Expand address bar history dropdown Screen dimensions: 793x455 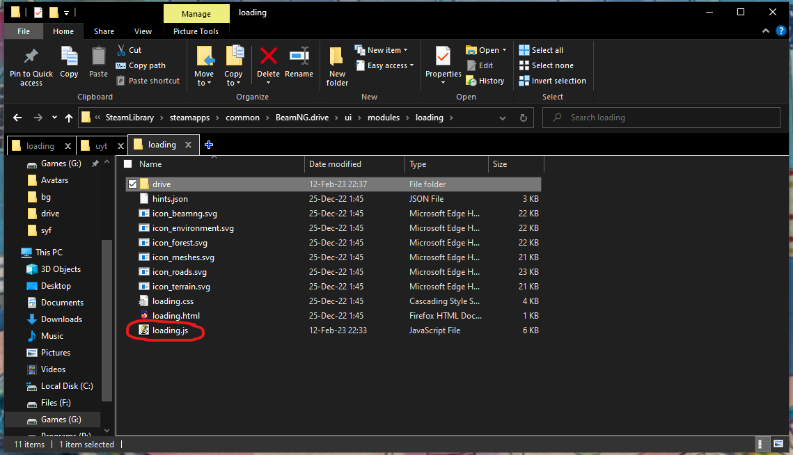(502, 118)
